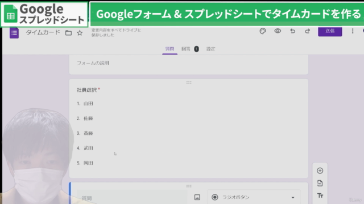Viewport: 364px width, 204px height.
Task: Click option 4. 武田
Action: coord(85,148)
